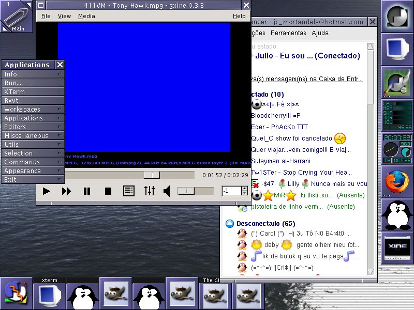Expand the Editors submenu
This screenshot has width=414, height=310.
pyautogui.click(x=33, y=127)
